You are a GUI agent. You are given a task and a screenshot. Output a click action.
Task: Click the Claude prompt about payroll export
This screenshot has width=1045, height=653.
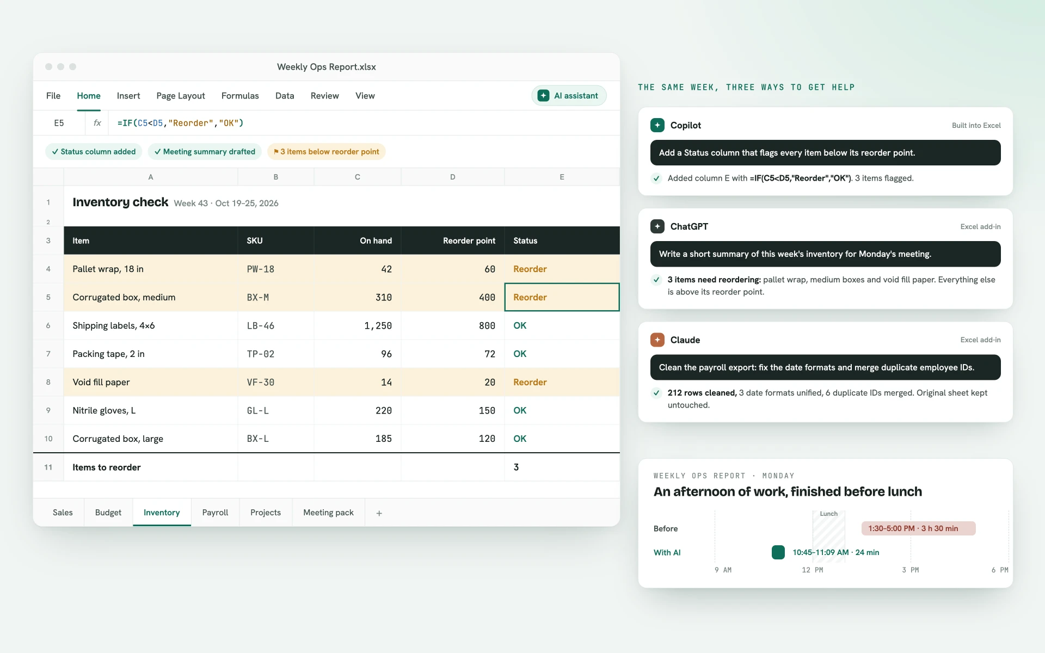825,367
